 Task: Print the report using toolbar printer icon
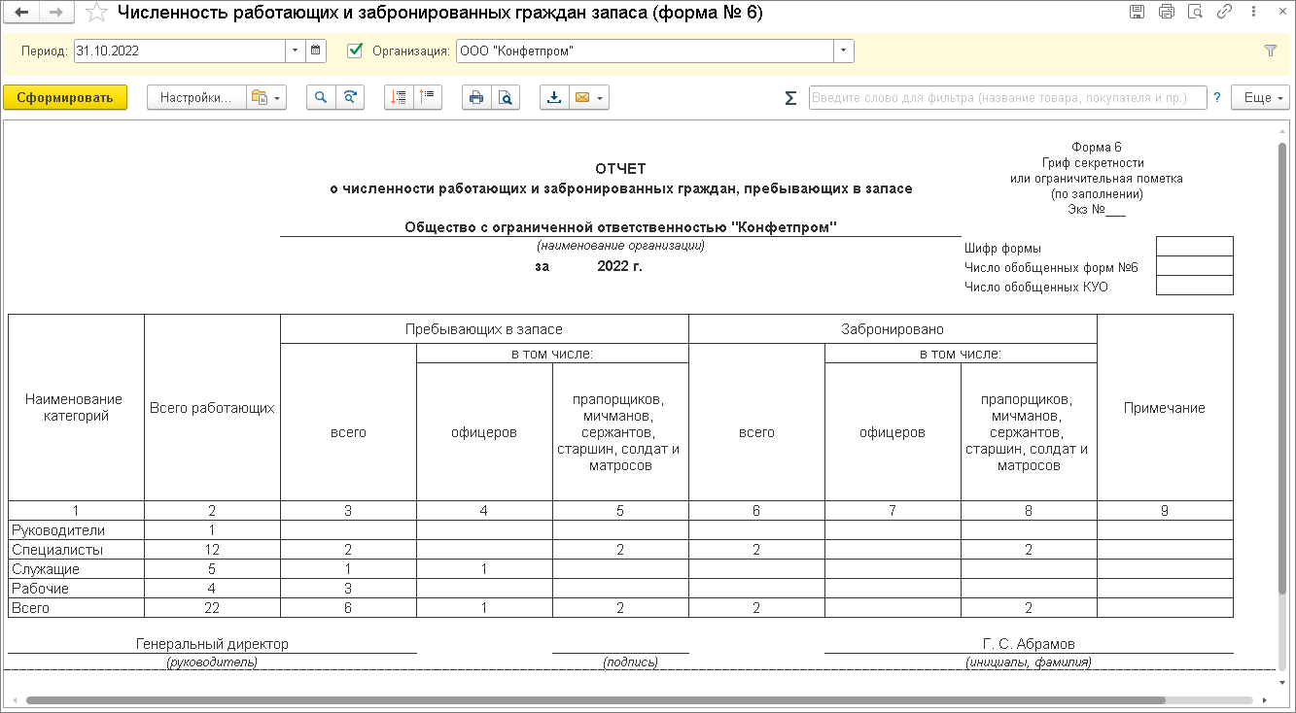click(x=476, y=97)
